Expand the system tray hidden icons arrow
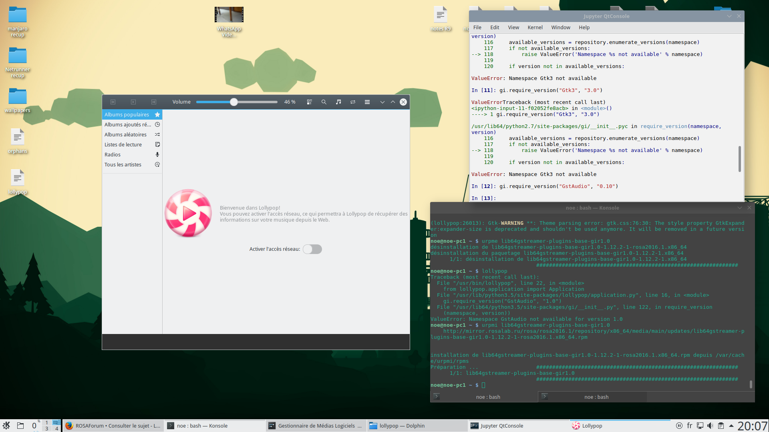The width and height of the screenshot is (769, 432). (731, 426)
